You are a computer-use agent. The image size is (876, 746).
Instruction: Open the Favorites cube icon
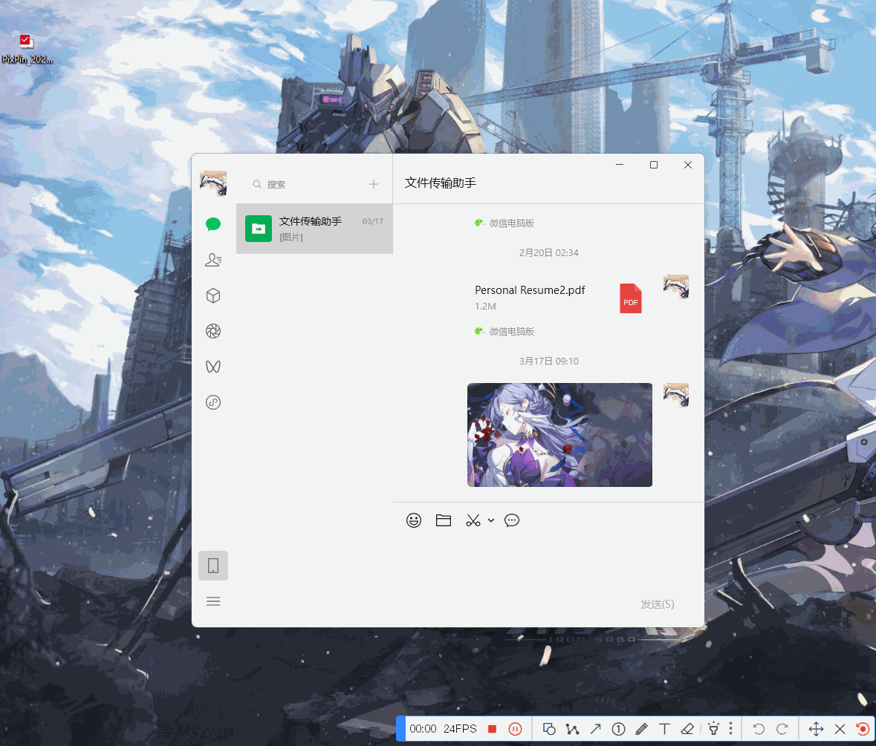pyautogui.click(x=212, y=295)
